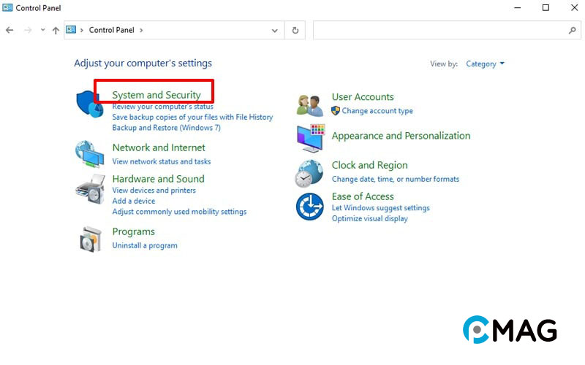Click the Ease of Access icon
The width and height of the screenshot is (585, 365).
(x=310, y=207)
